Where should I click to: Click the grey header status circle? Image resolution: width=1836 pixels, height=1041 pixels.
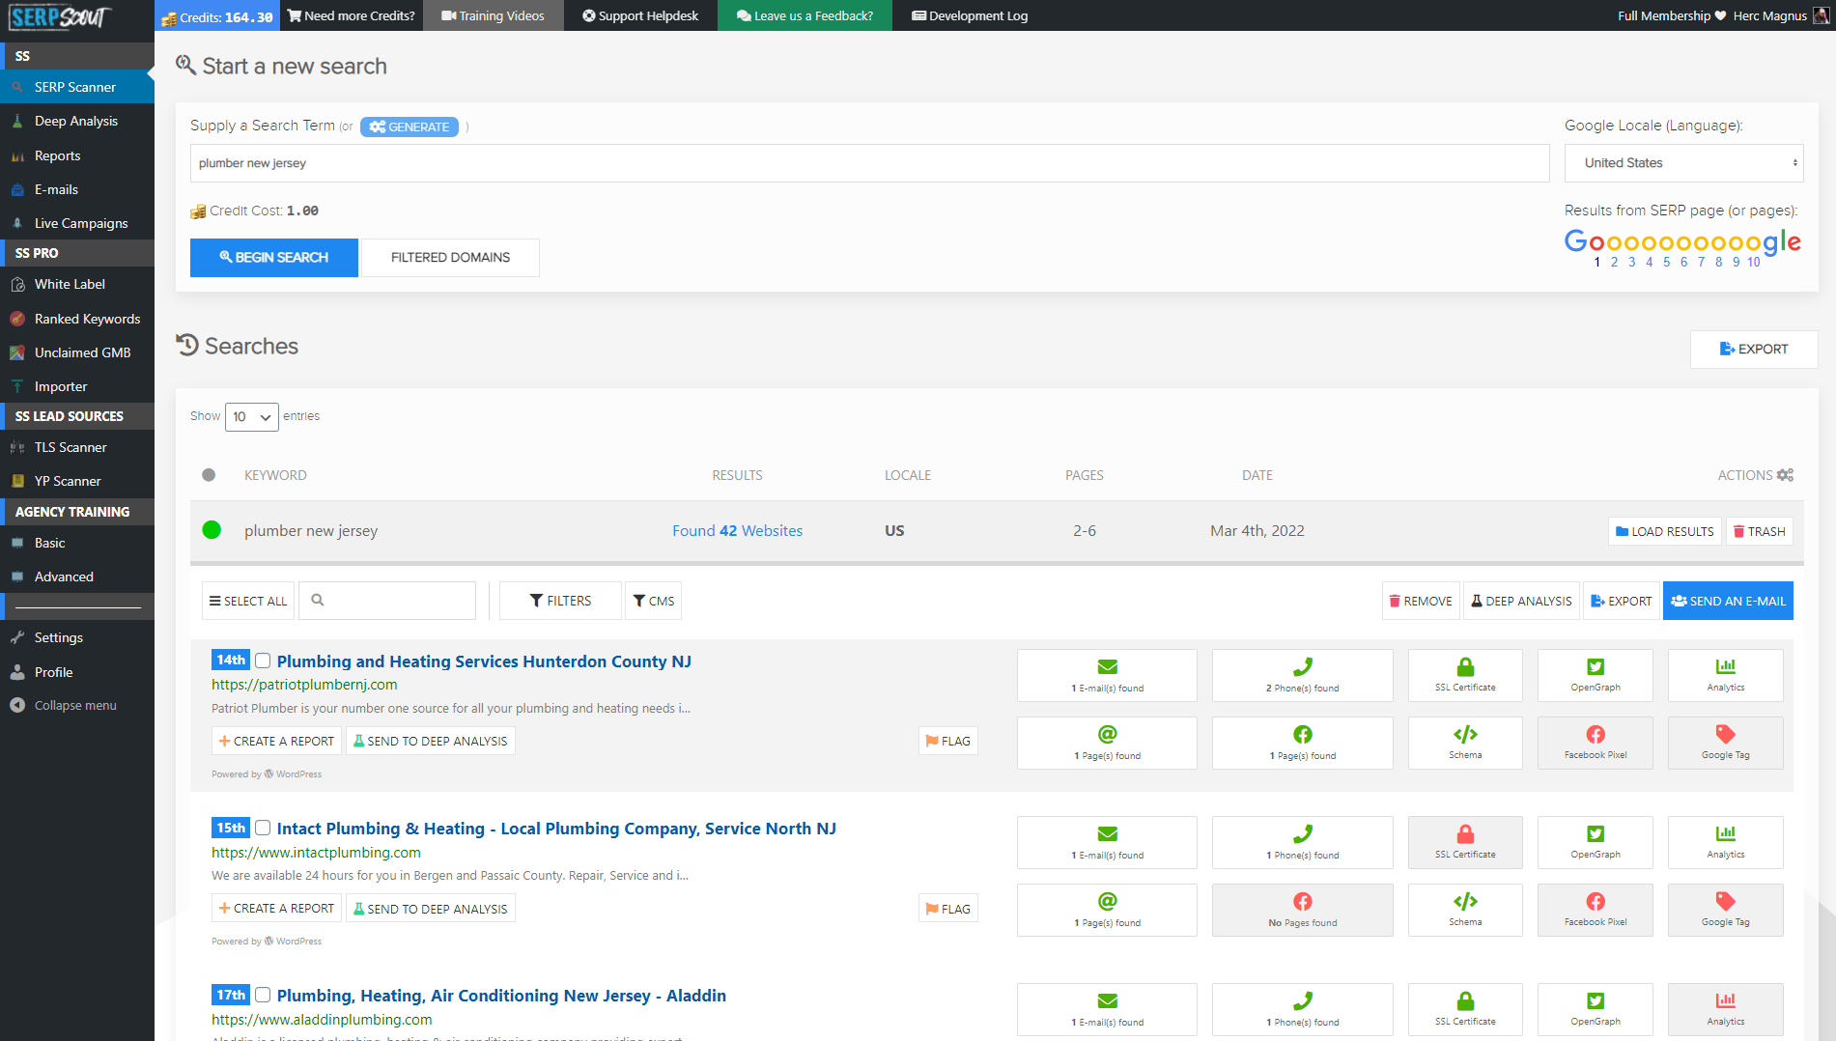(209, 475)
